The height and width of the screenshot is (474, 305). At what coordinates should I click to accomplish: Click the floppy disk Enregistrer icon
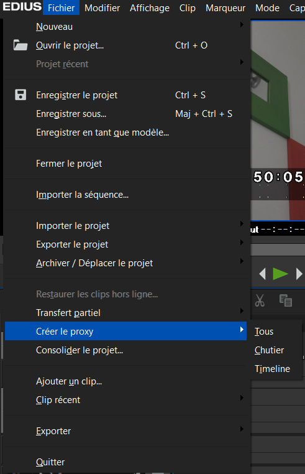tap(20, 95)
